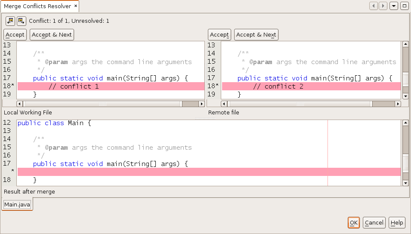Accept the Remote file change
Screen dimensions: 411x234
(219, 34)
